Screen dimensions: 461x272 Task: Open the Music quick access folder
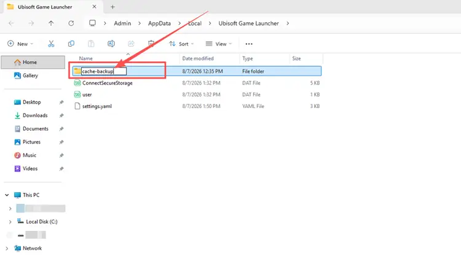pyautogui.click(x=30, y=155)
